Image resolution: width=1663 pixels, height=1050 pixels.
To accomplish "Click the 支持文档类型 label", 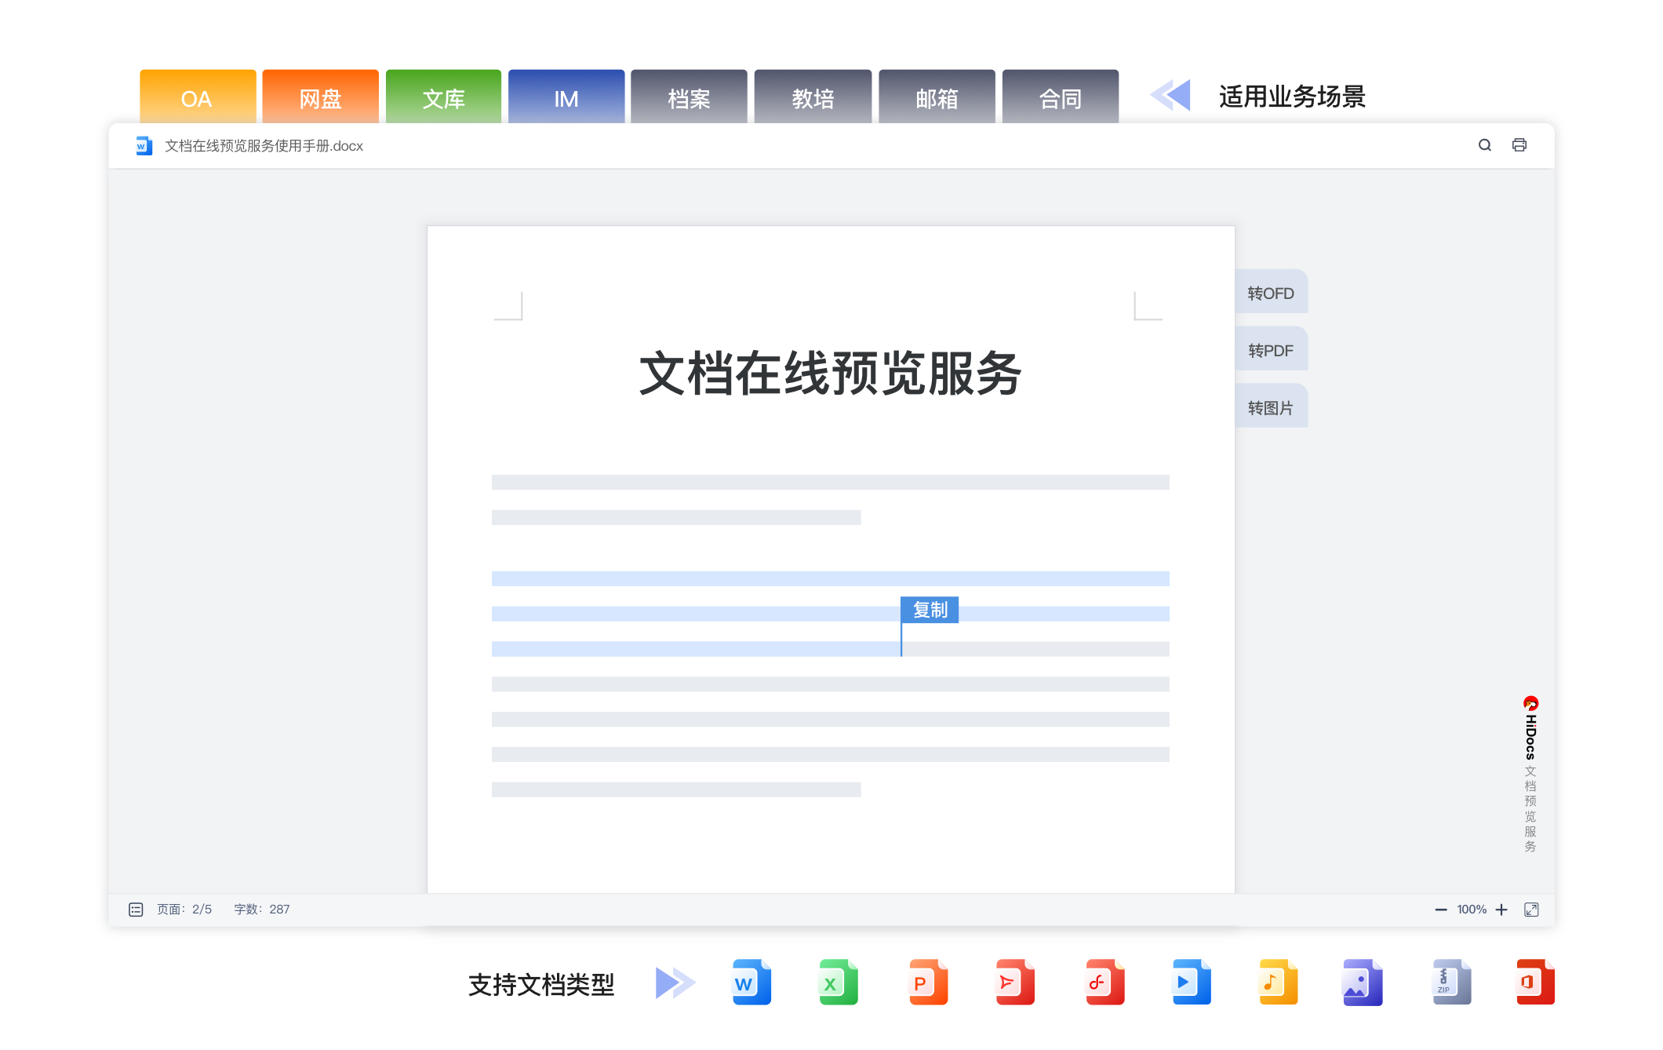I will click(541, 984).
